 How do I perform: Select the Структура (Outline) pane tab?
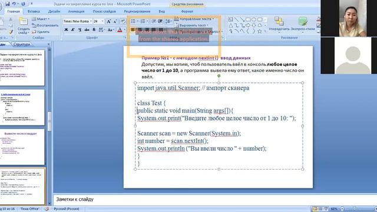click(22, 44)
